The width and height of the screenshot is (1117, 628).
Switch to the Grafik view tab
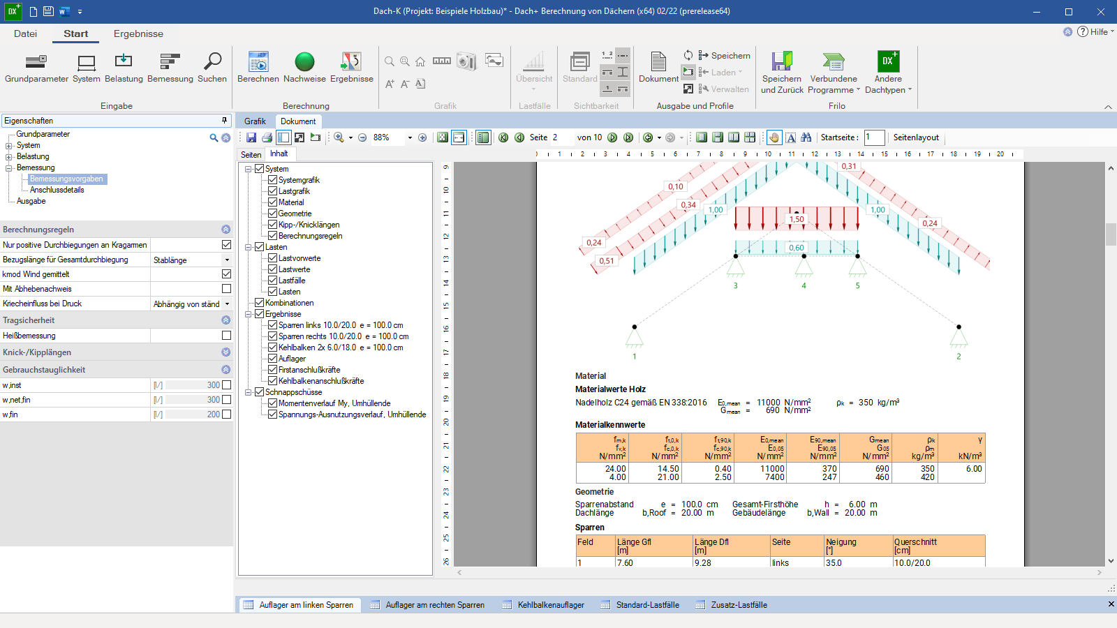255,121
